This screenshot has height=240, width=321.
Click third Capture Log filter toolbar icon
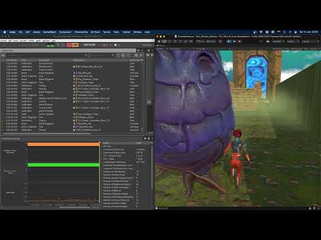pos(128,55)
